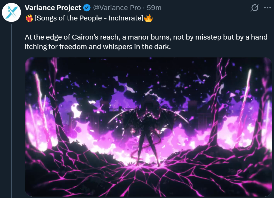The width and height of the screenshot is (274, 198).
Task: Open the Variance Project profile avatar
Action: 12,12
